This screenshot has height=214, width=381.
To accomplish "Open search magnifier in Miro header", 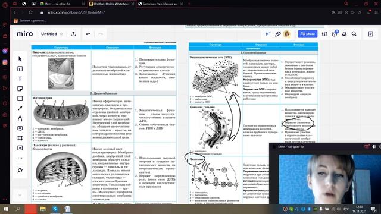I will pyautogui.click(x=354, y=34).
